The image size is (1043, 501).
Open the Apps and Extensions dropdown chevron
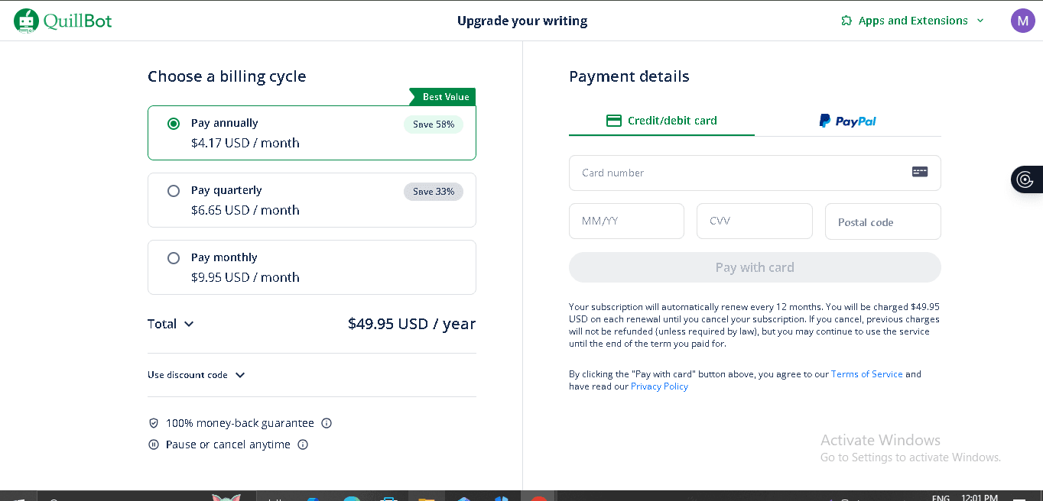pos(980,21)
